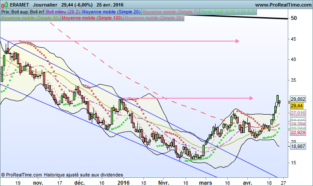
Task: Click the 24,394 price label
Action: point(298,124)
